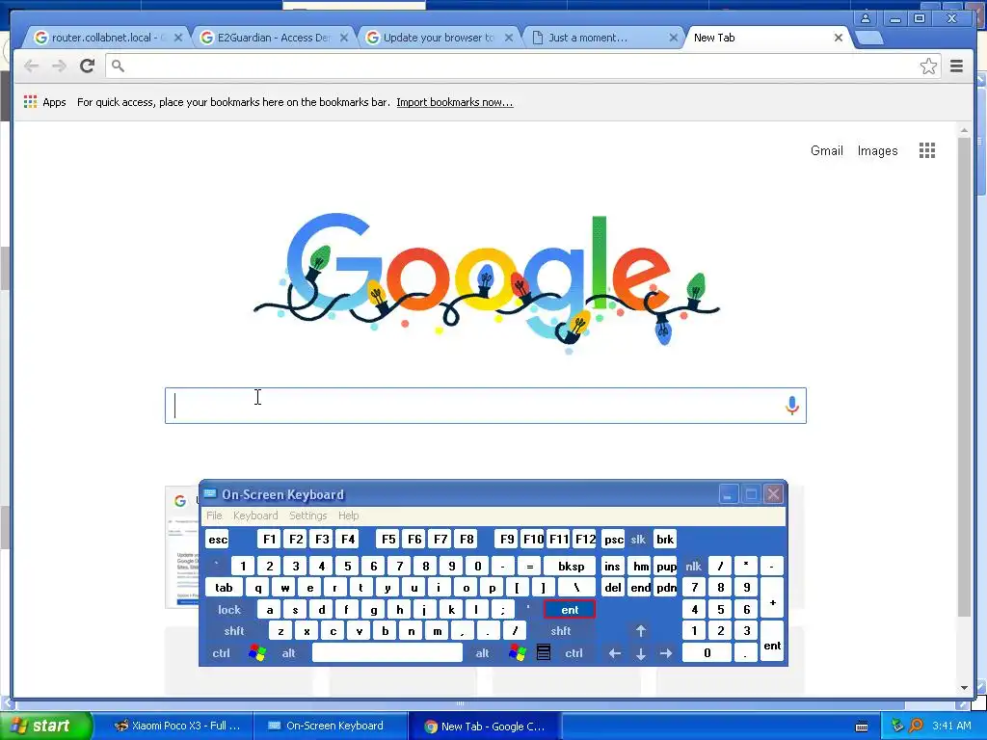Click the magnifier icon in the system tray
The width and height of the screenshot is (987, 740).
[916, 726]
